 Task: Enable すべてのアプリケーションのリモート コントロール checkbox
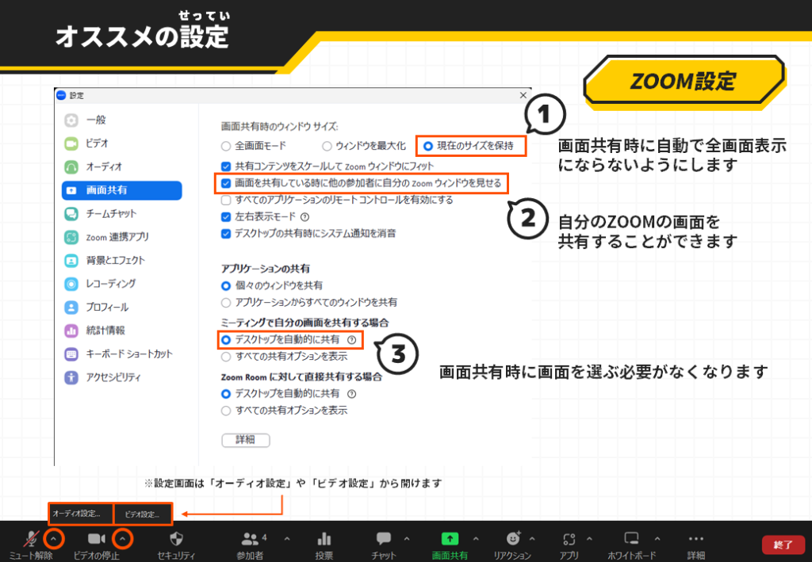226,200
